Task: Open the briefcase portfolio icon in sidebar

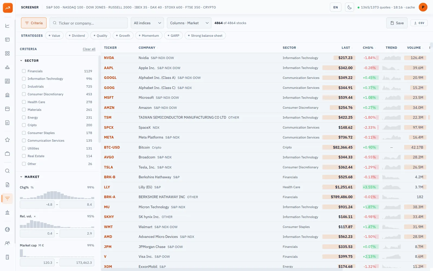Action: click(x=7, y=154)
